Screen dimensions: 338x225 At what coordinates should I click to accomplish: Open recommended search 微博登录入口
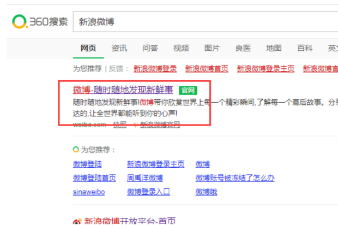(148, 192)
